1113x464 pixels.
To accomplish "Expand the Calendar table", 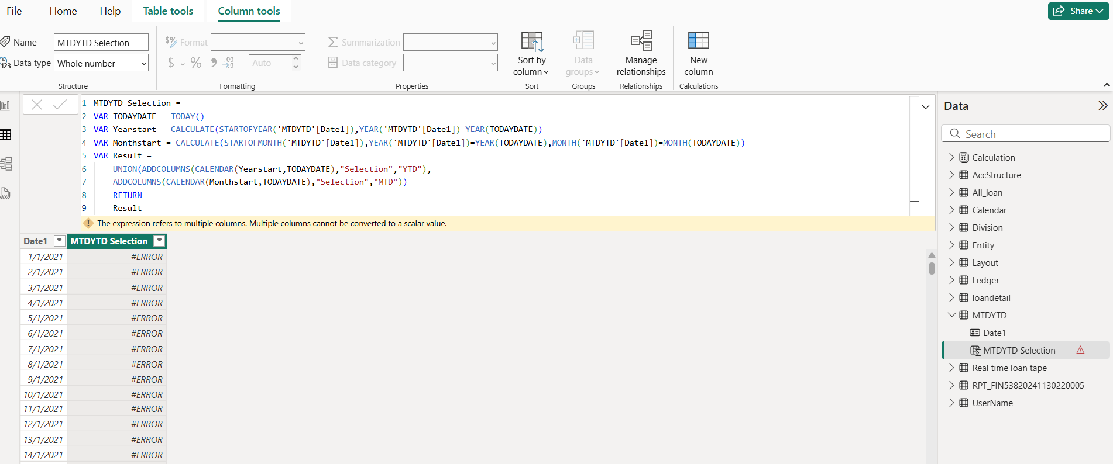I will click(x=951, y=210).
